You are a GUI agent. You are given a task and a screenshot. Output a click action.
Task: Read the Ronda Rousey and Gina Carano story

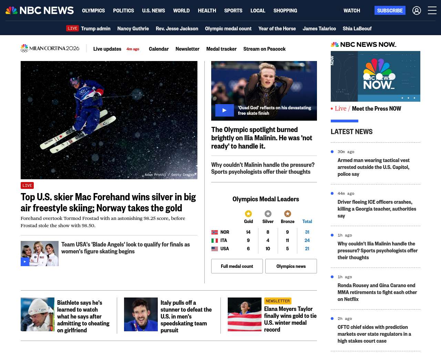click(x=377, y=292)
